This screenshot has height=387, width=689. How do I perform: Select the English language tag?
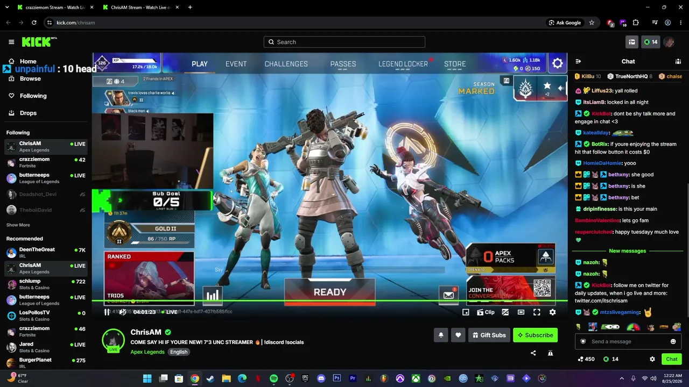click(x=179, y=352)
